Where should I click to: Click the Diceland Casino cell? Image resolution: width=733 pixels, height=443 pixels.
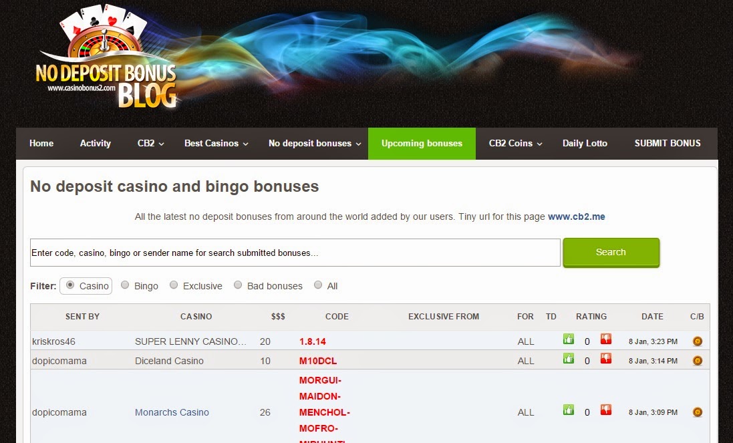(169, 361)
